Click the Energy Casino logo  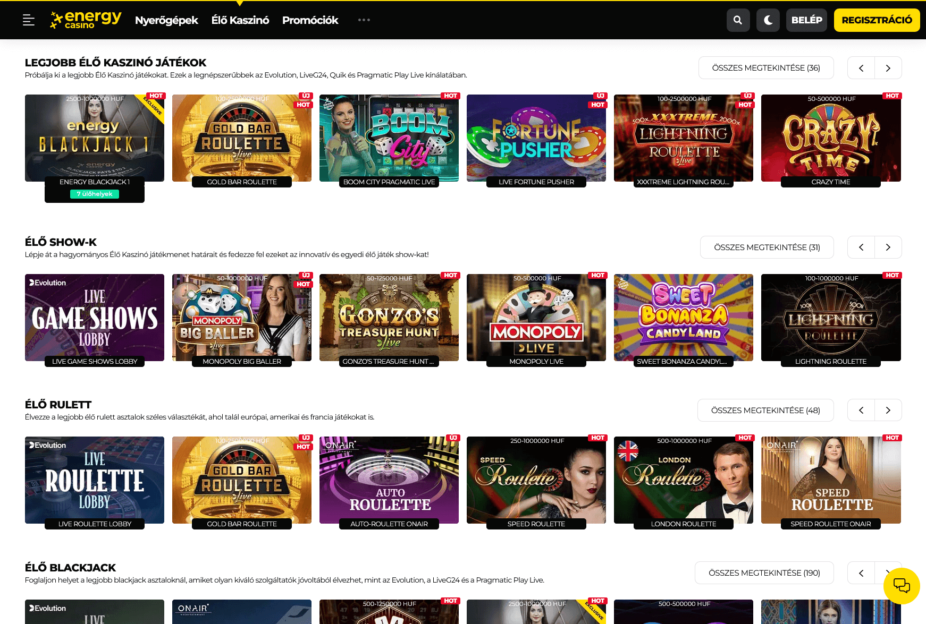coord(86,20)
